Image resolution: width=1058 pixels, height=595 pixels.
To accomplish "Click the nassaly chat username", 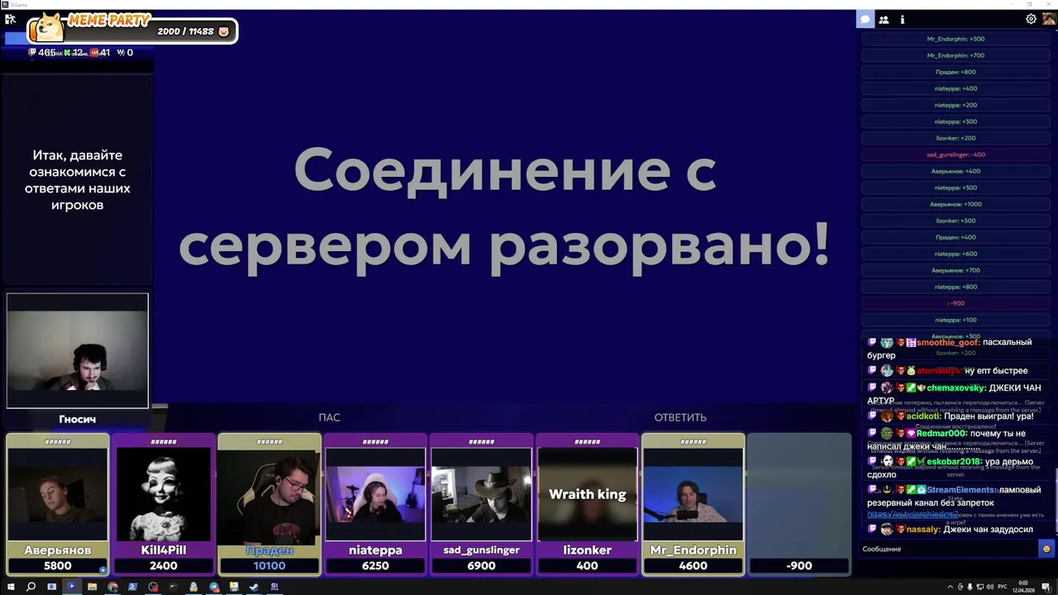I will pos(923,529).
